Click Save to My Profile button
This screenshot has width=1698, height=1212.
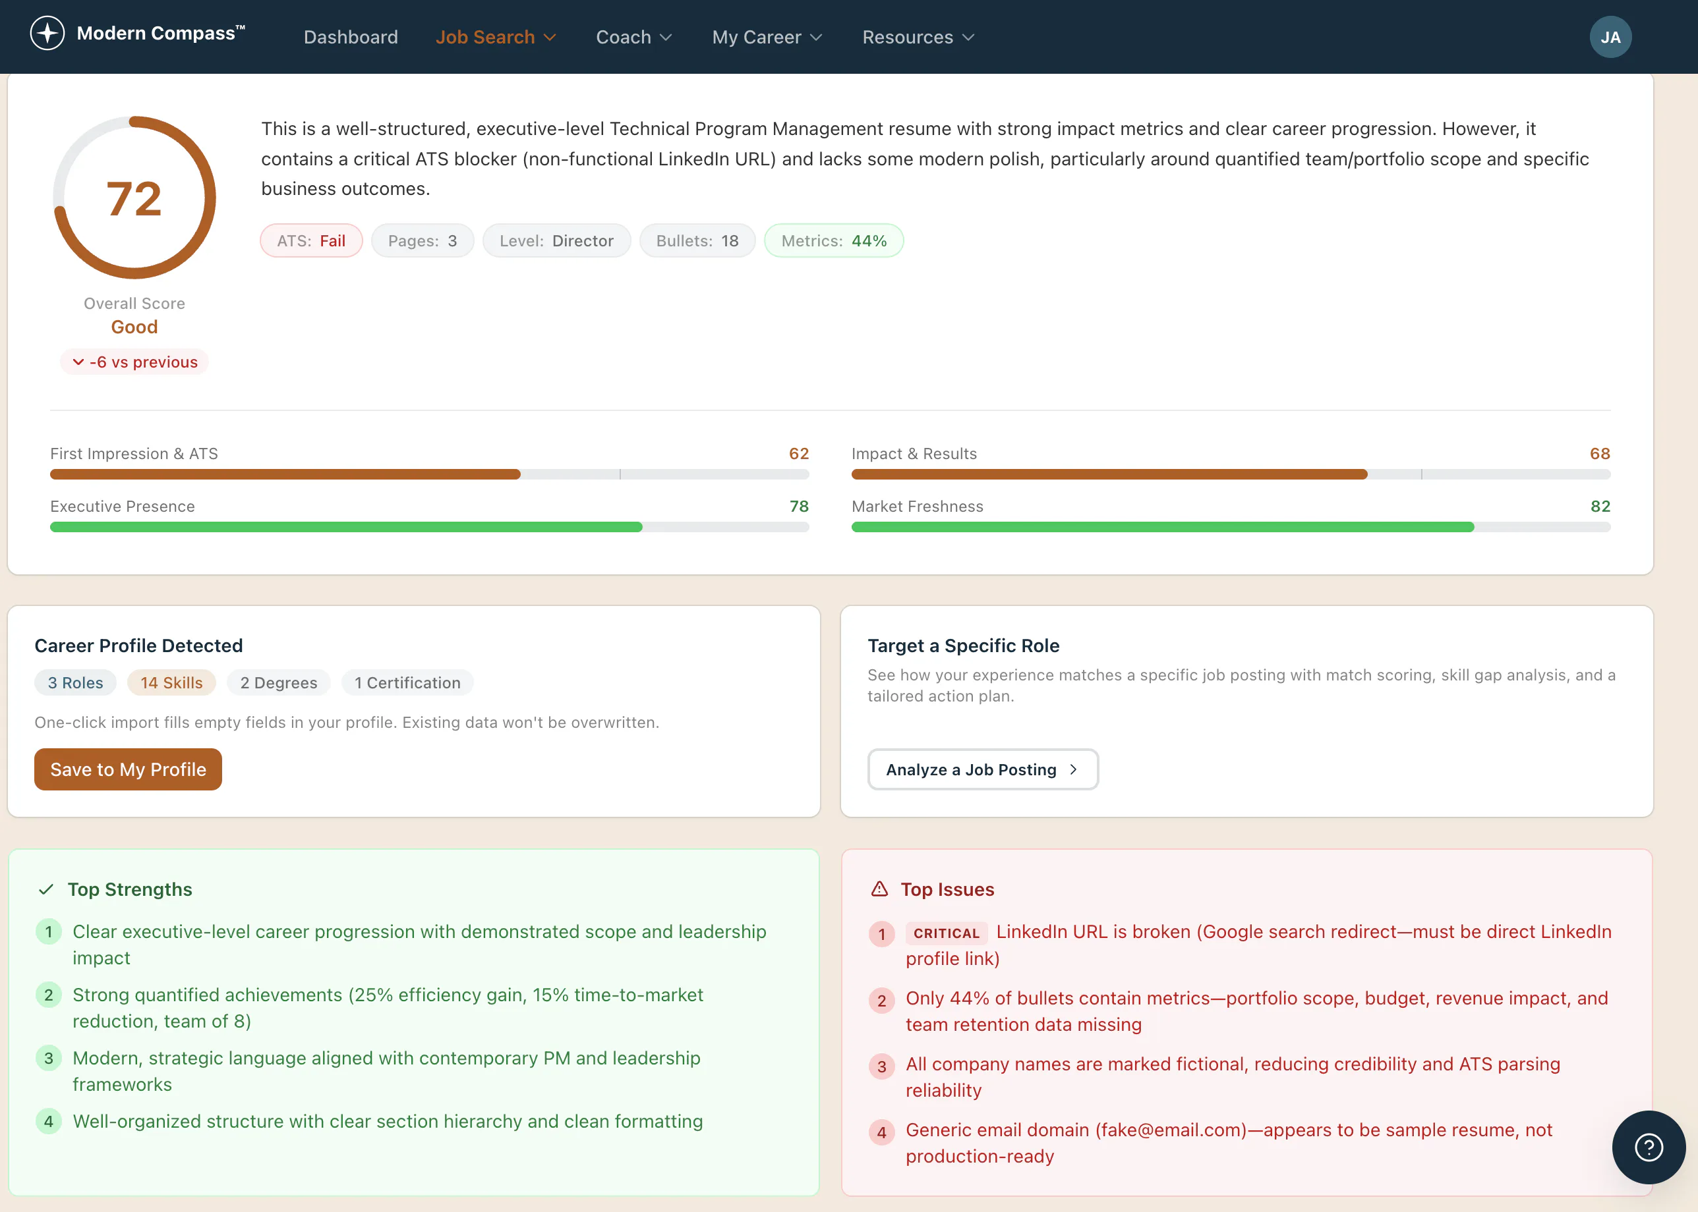[x=128, y=769]
